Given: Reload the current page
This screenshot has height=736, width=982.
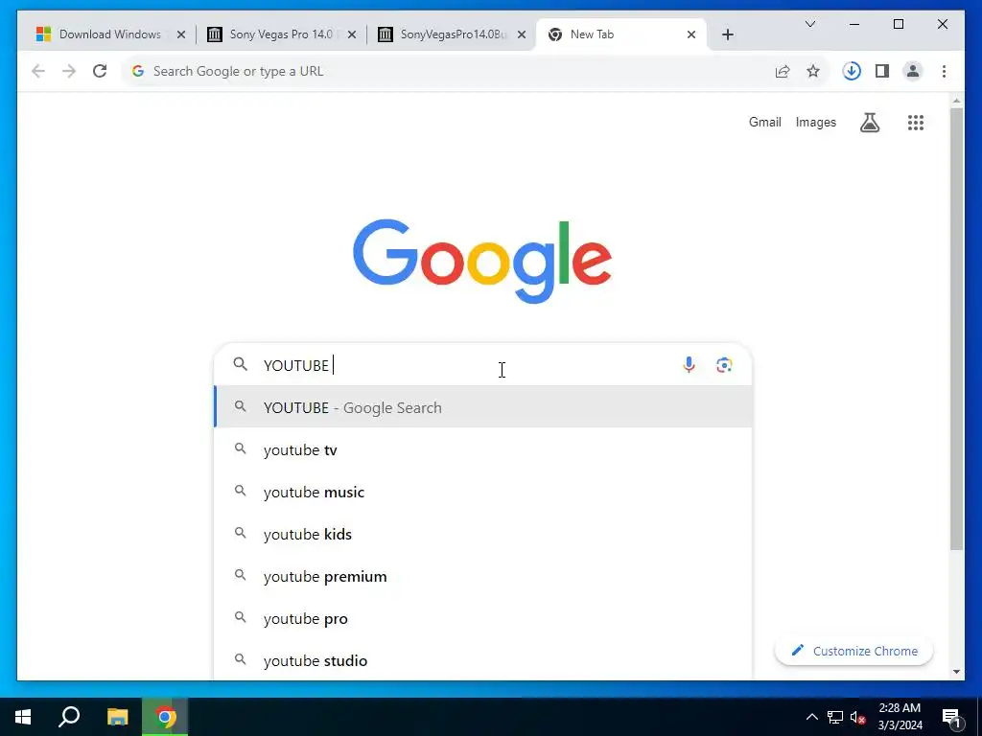Looking at the screenshot, I should point(100,71).
